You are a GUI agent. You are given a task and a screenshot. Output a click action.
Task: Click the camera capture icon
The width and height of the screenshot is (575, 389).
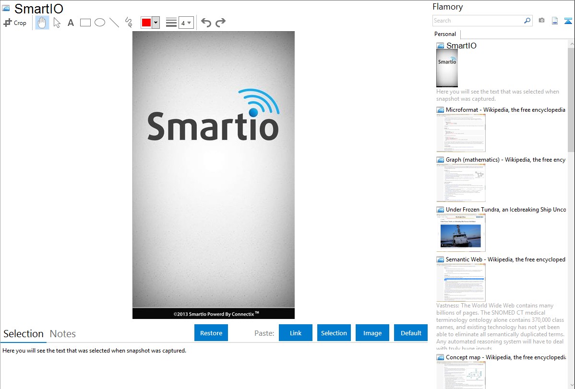coord(541,21)
